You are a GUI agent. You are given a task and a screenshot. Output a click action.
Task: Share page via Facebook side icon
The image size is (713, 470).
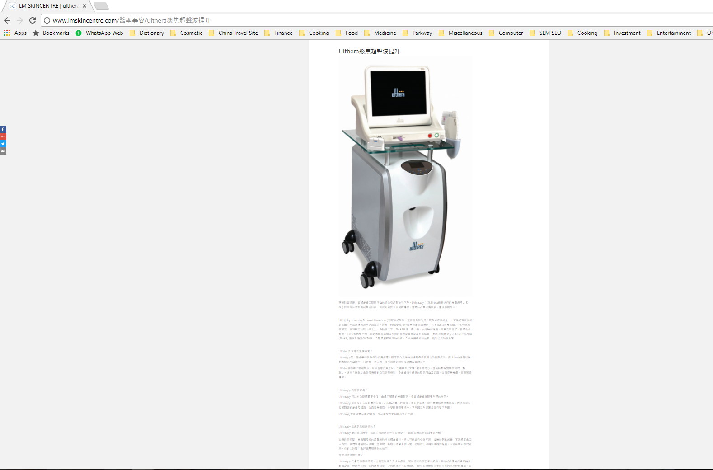coord(3,129)
